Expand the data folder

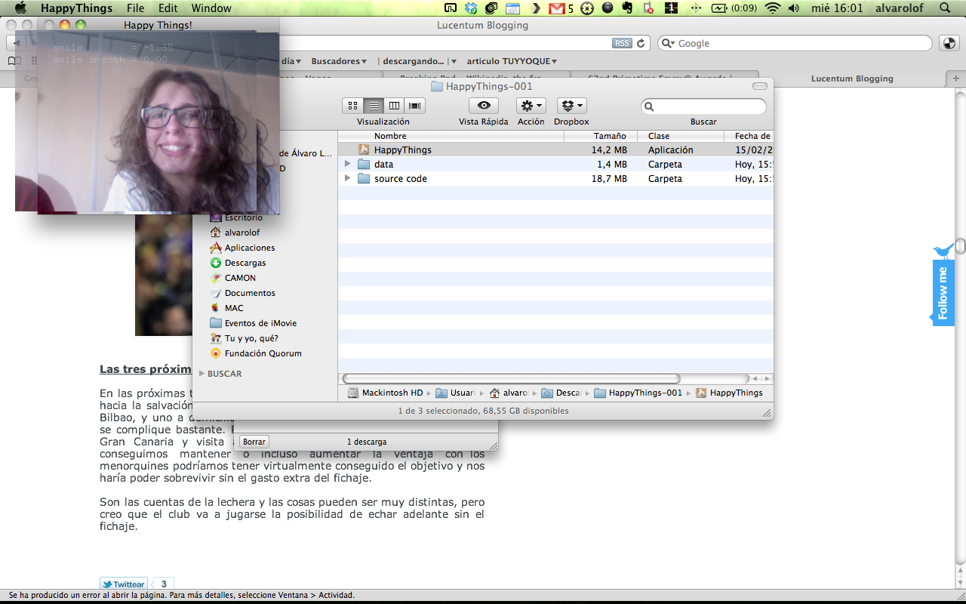point(348,164)
